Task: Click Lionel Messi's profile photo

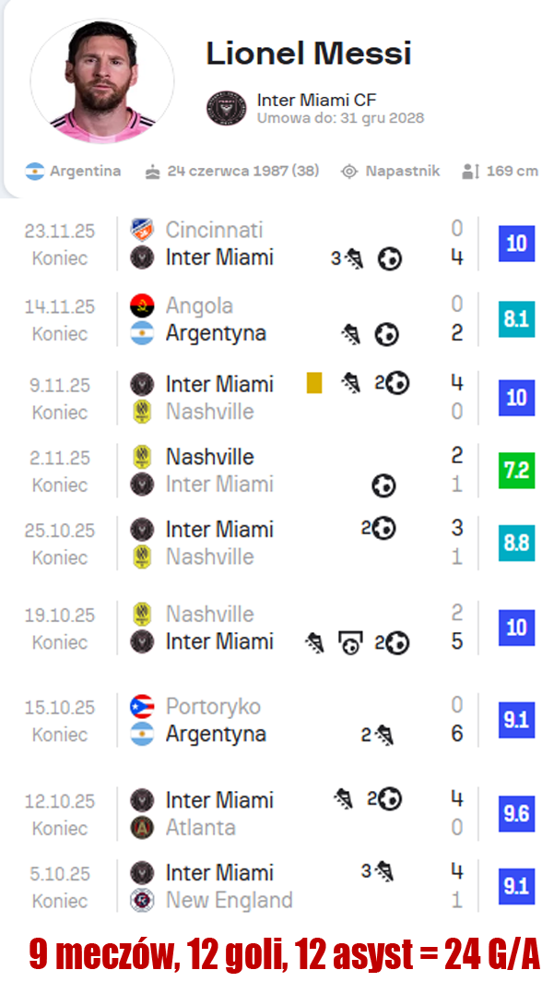Action: 102,80
